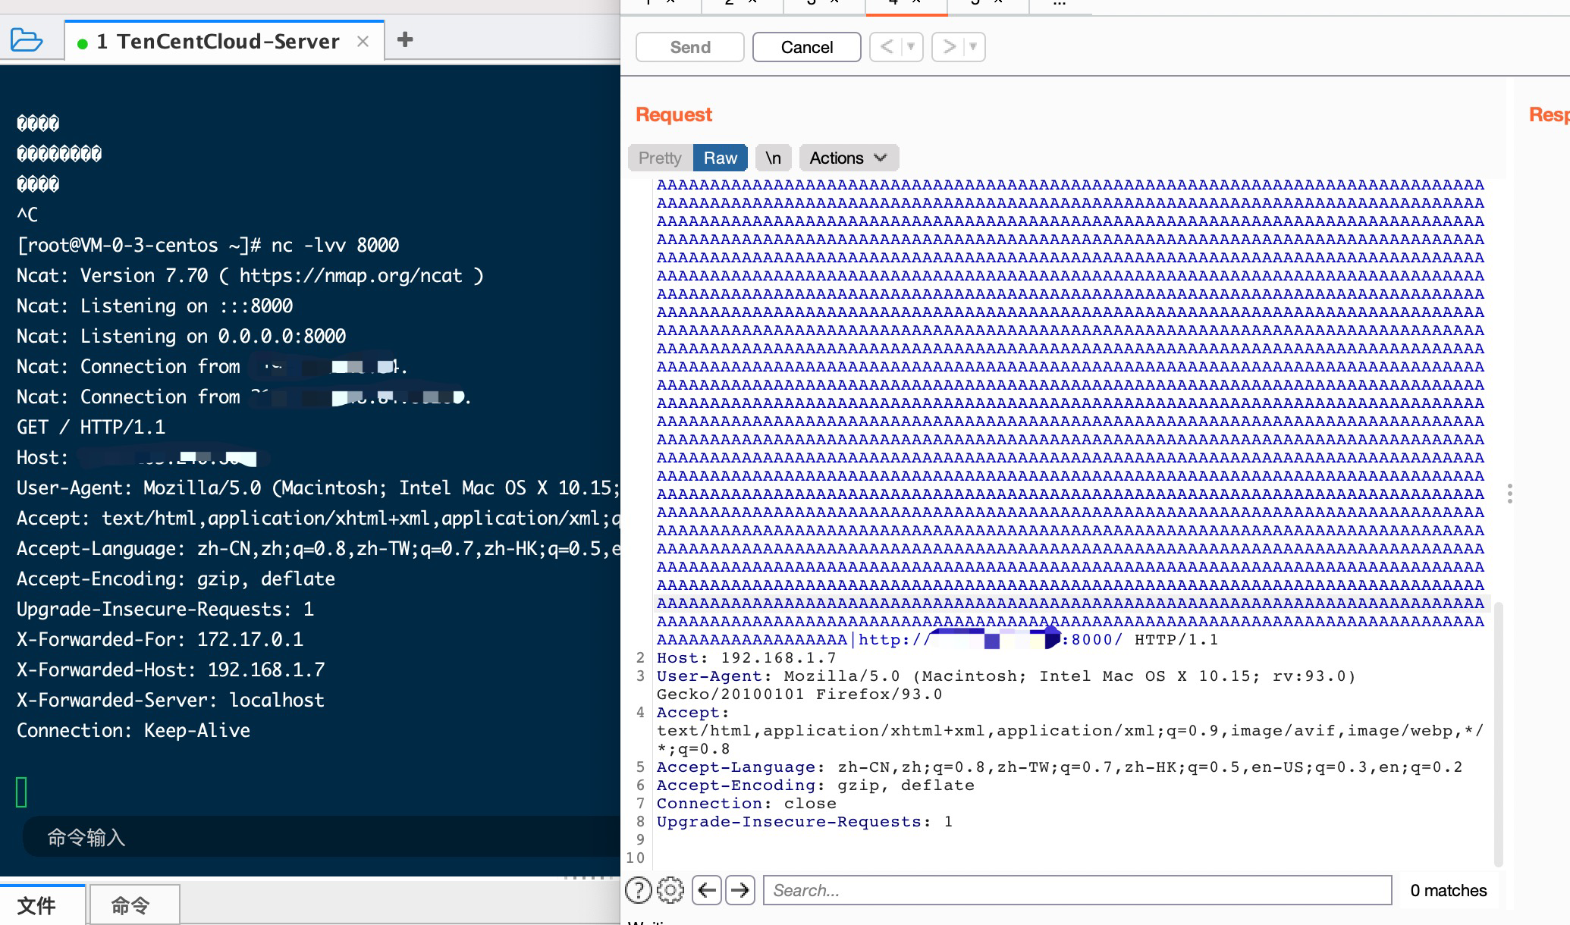Switch request view to Pretty
This screenshot has width=1570, height=925.
pyautogui.click(x=660, y=158)
